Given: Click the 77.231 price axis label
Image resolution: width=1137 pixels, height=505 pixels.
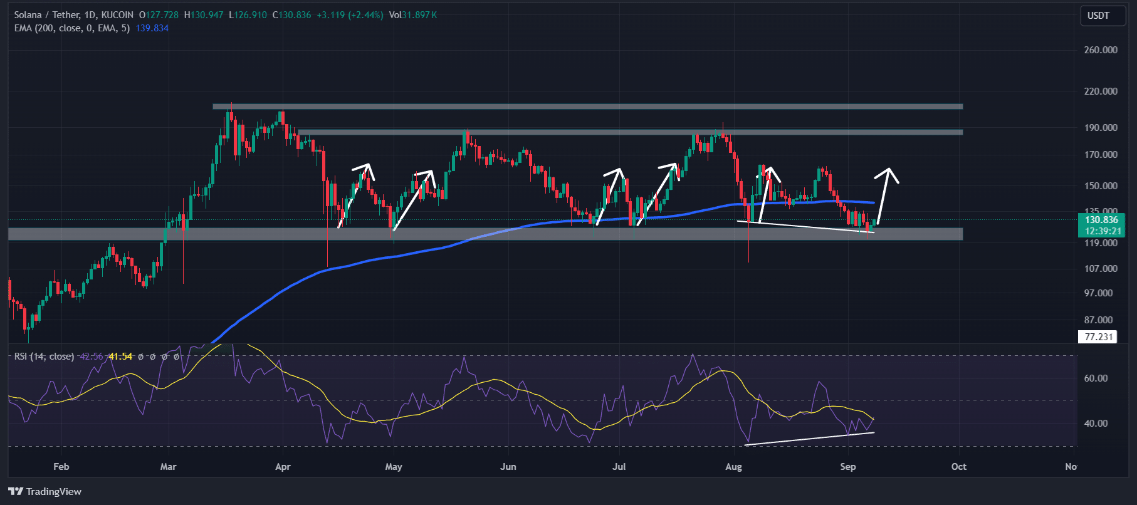Looking at the screenshot, I should pos(1098,337).
